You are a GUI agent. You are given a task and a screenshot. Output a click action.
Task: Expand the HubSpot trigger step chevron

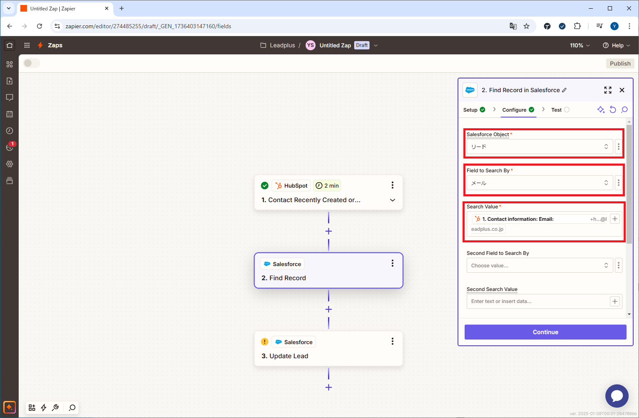pyautogui.click(x=392, y=200)
